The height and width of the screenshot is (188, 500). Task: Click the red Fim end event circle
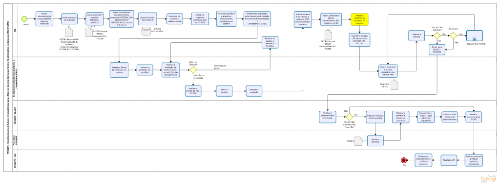(404, 160)
